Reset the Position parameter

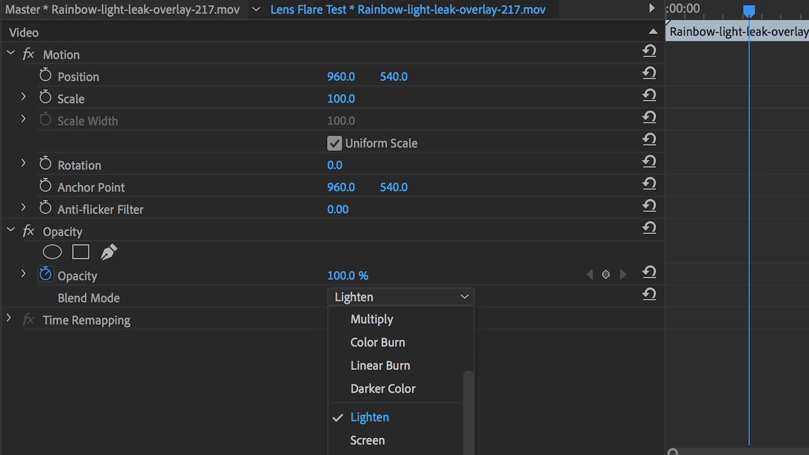(x=649, y=73)
